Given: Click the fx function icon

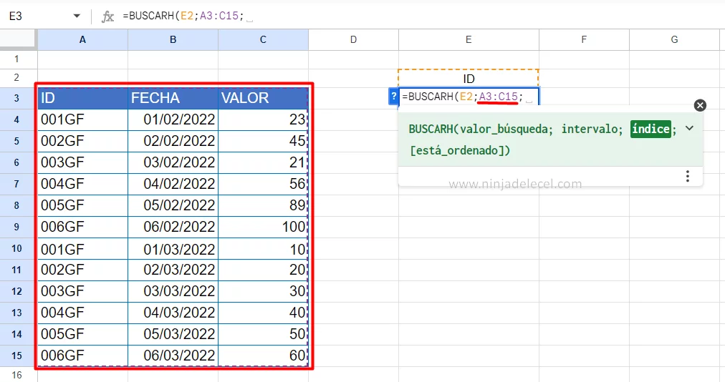Looking at the screenshot, I should tap(107, 16).
